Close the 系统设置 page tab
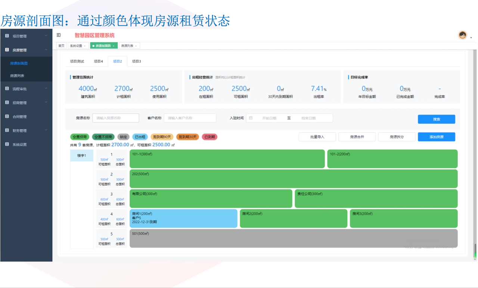 pos(85,46)
